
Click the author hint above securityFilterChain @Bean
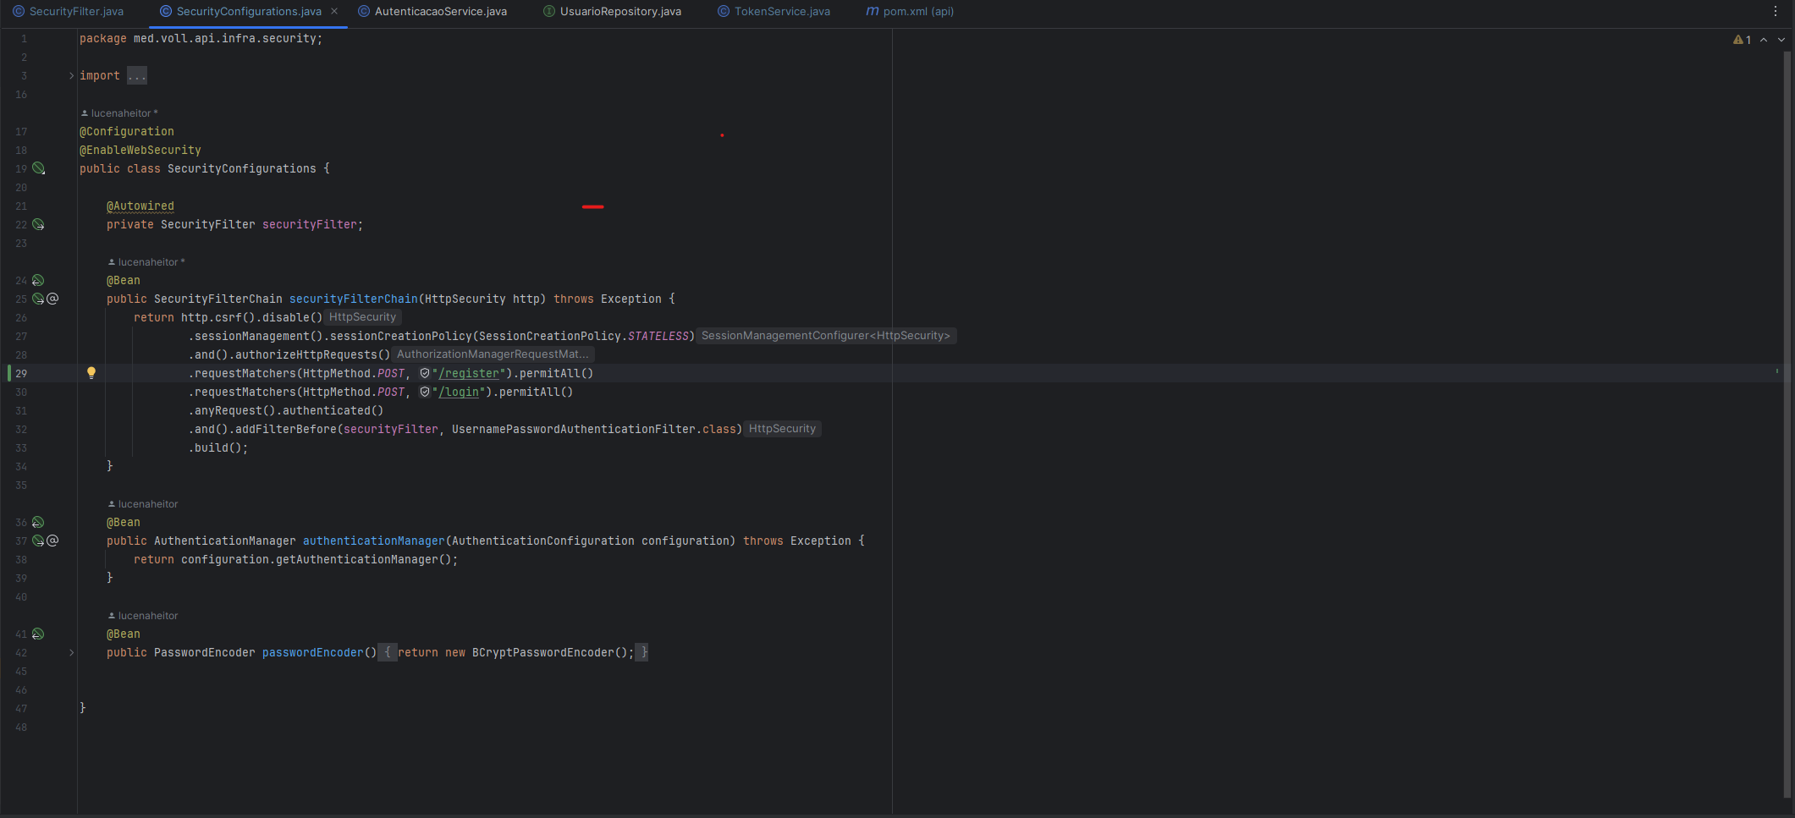pyautogui.click(x=146, y=262)
